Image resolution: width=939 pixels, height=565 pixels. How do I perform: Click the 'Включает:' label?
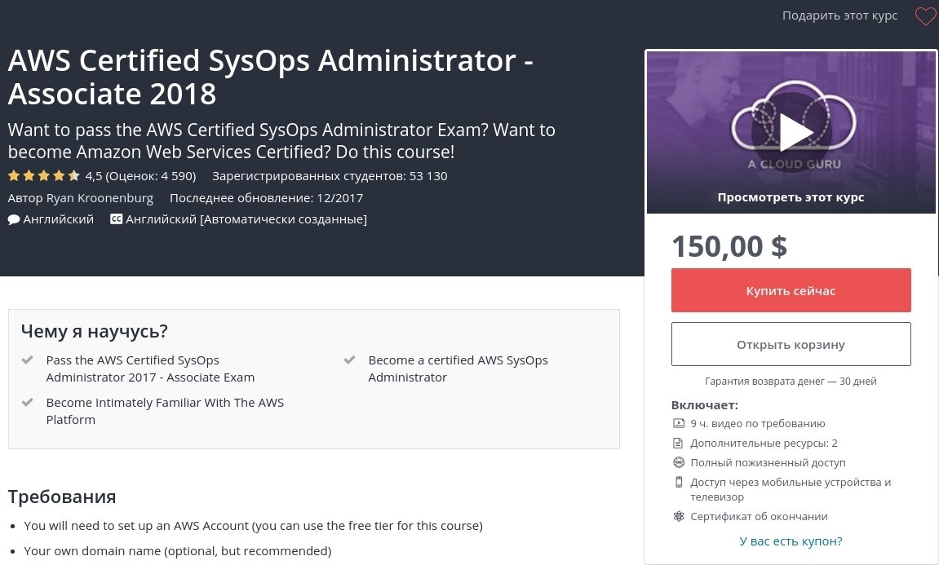(704, 405)
